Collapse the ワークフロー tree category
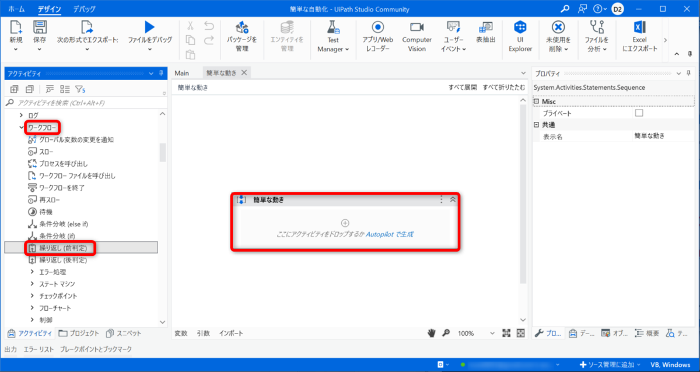The image size is (700, 372). pos(22,127)
